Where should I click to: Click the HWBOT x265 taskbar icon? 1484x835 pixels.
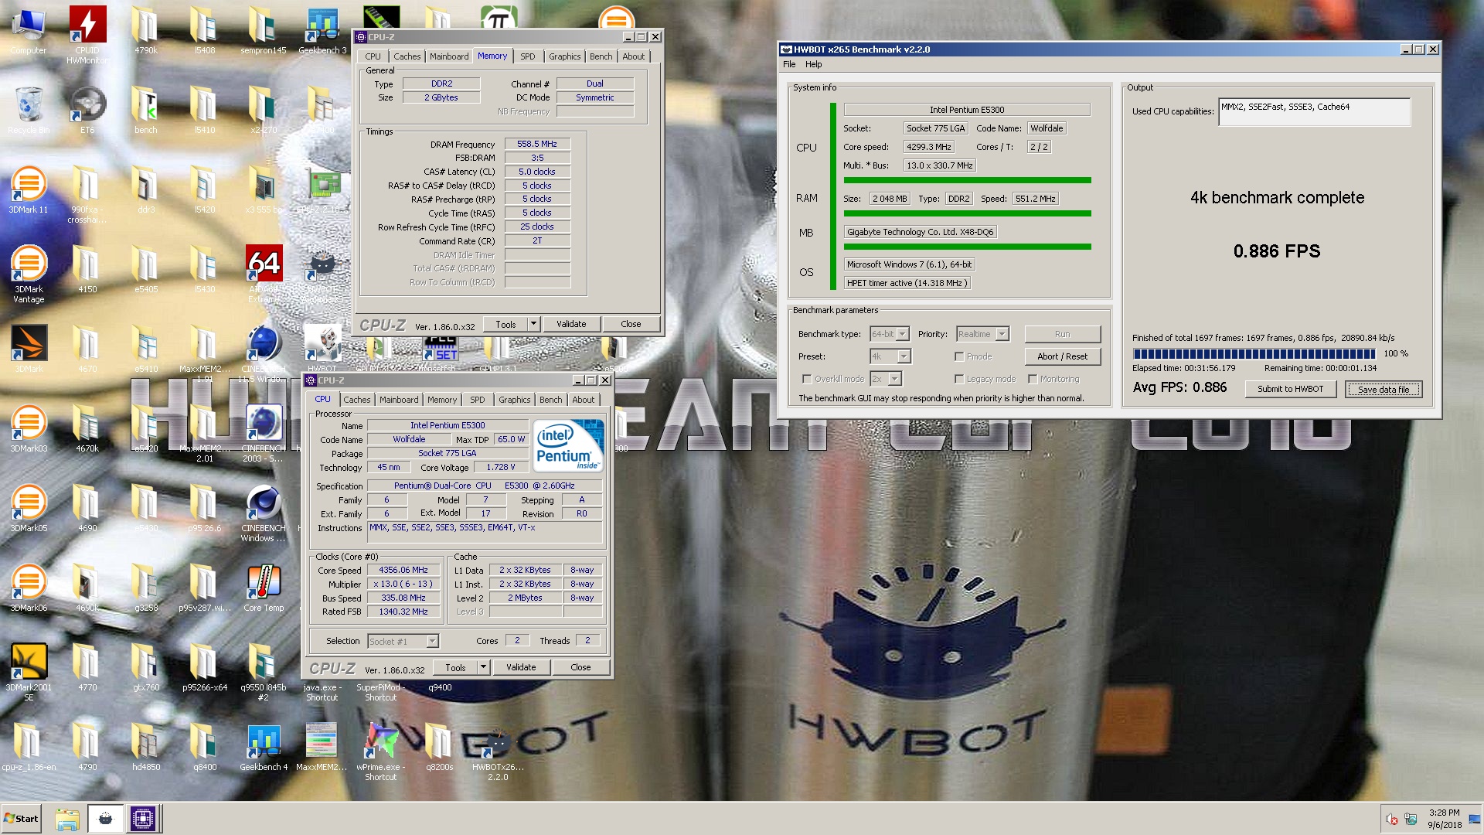click(x=106, y=819)
